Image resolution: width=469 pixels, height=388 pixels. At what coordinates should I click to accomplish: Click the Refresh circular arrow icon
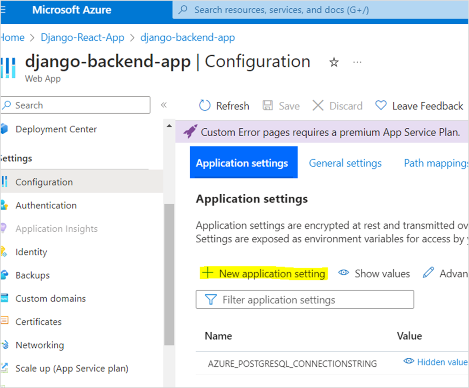click(205, 106)
